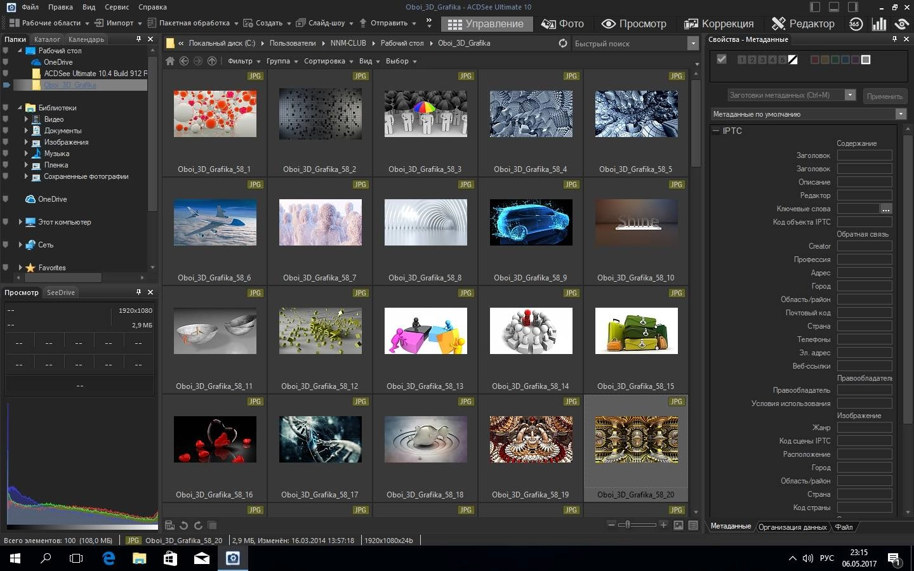Open the Файл menu

[30, 7]
